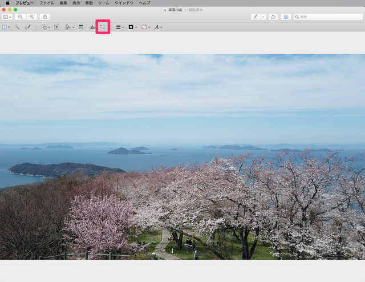Click the Adjust Size tool icon
Viewport: 365px width, 282px height.
103,27
